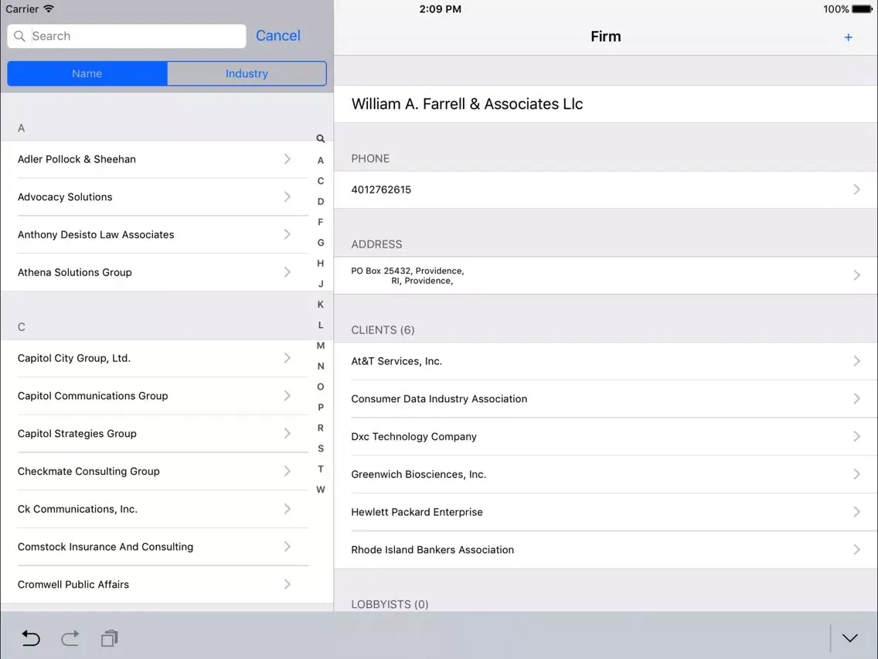Image resolution: width=878 pixels, height=659 pixels.
Task: Open Capitol Communications Group
Action: pos(155,395)
